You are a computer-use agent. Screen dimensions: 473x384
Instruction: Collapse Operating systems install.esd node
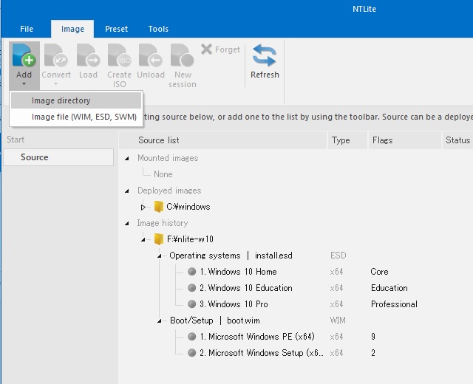(x=160, y=256)
